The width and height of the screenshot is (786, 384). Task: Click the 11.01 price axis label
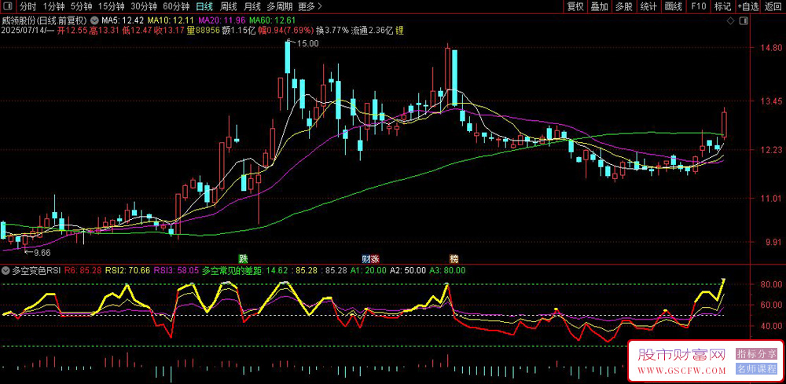click(772, 198)
